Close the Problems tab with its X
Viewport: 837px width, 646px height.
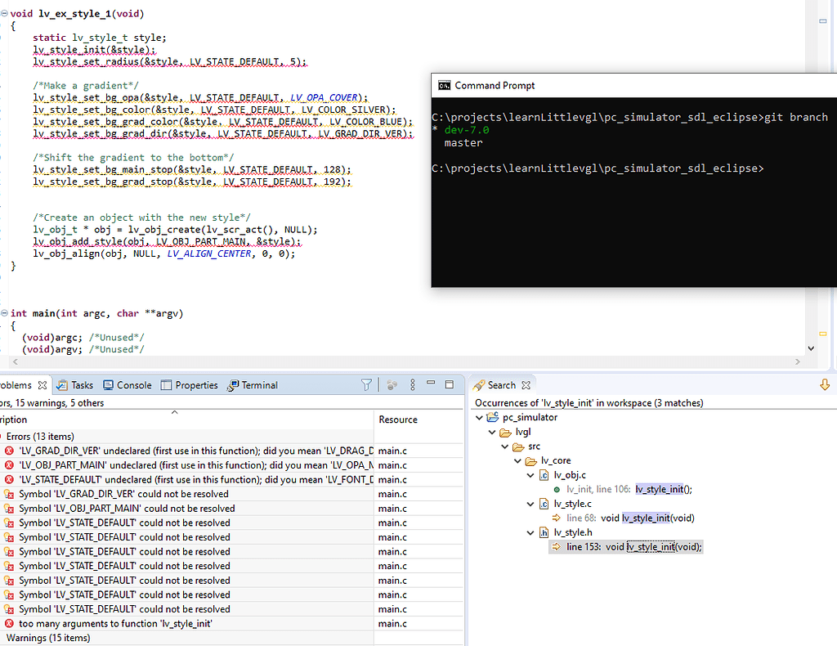[x=43, y=385]
